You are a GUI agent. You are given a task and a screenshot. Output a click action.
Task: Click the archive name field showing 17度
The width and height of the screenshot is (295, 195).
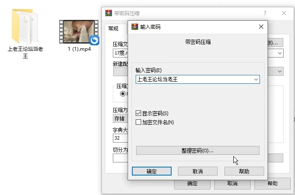coord(120,53)
